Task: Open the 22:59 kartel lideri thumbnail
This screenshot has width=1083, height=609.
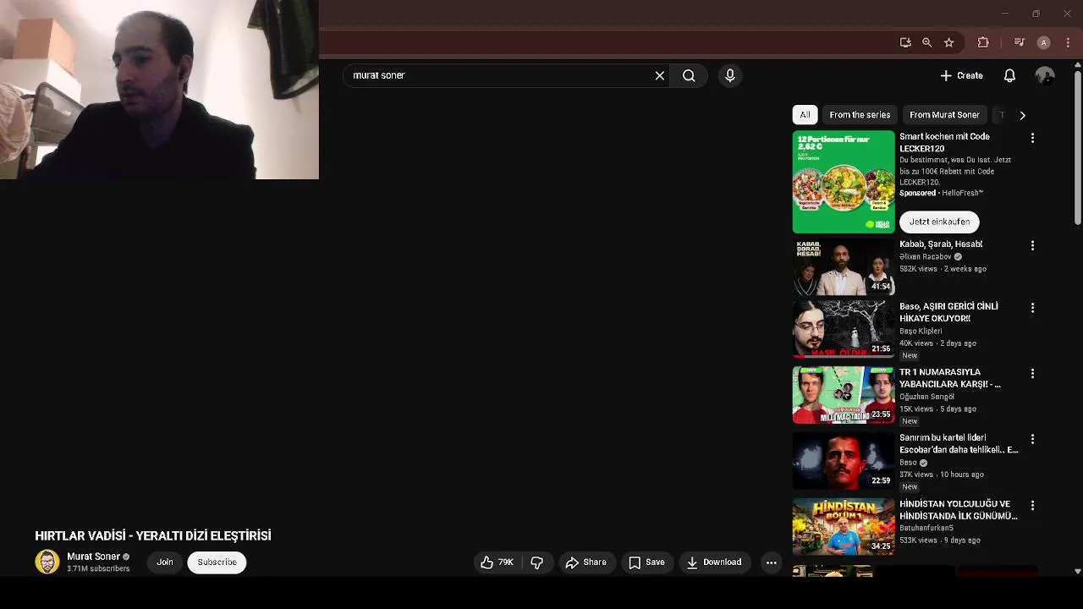Action: (844, 461)
